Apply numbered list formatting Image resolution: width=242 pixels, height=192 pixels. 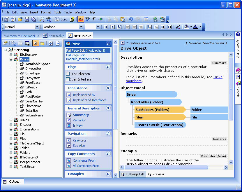click(156, 27)
